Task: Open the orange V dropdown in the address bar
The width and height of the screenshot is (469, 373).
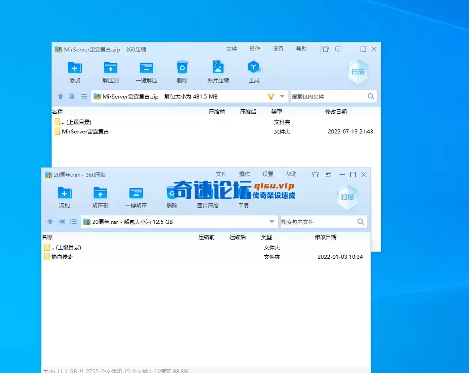Action: [x=271, y=96]
